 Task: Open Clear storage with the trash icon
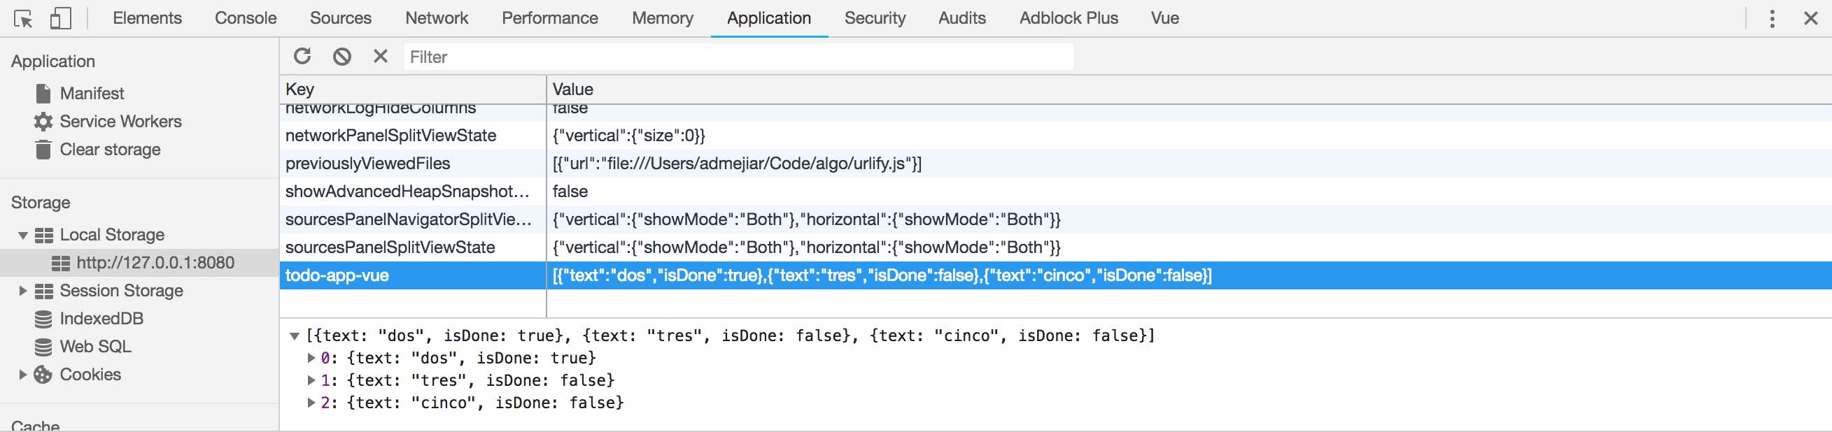(110, 150)
